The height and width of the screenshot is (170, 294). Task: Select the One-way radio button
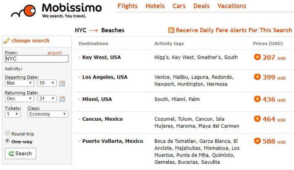7,141
